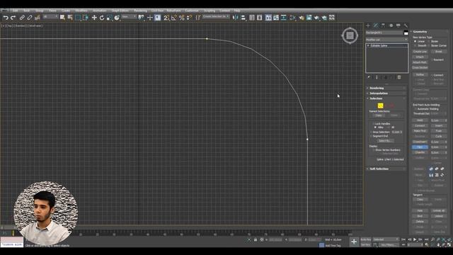Select the Bezier vertex type radio

429,41
